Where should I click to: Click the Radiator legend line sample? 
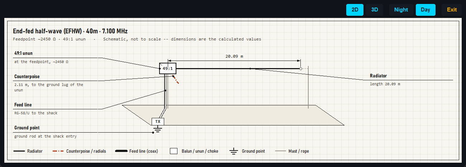pos(19,151)
